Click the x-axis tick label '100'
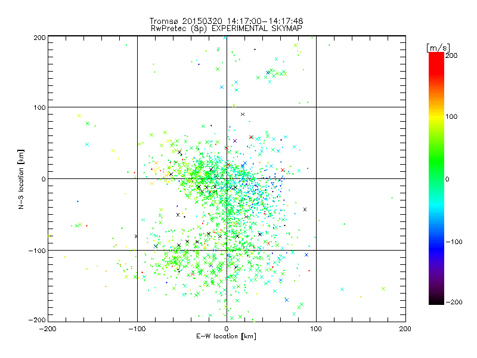Screen dimensions: 477x358 316,329
